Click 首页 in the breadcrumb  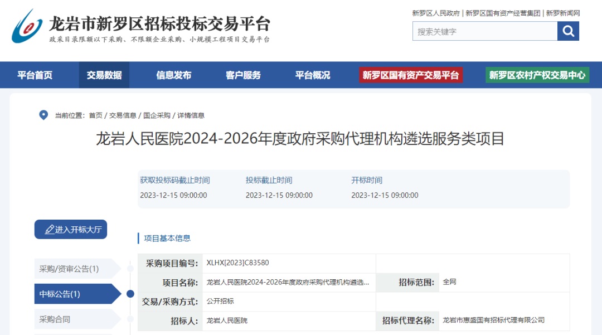pos(95,115)
